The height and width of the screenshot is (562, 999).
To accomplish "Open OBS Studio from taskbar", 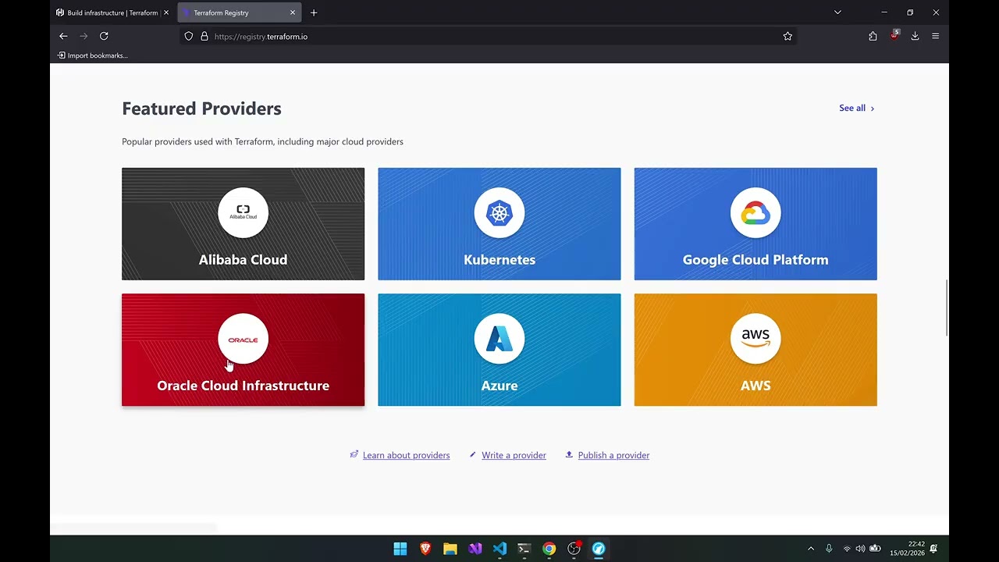I will 574,549.
